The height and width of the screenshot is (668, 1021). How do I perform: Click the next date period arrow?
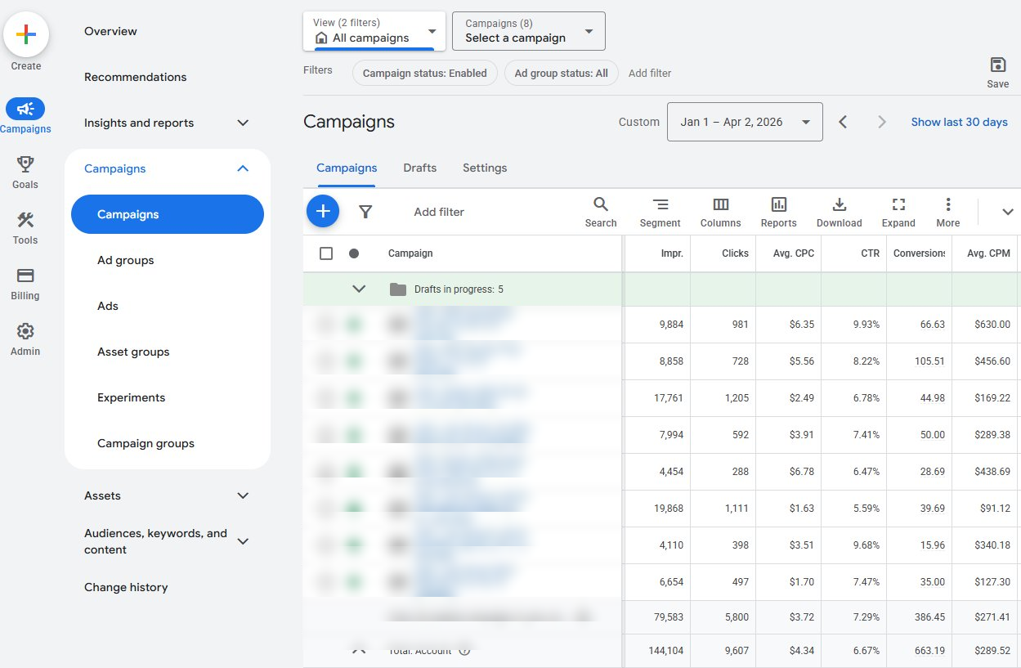coord(882,121)
